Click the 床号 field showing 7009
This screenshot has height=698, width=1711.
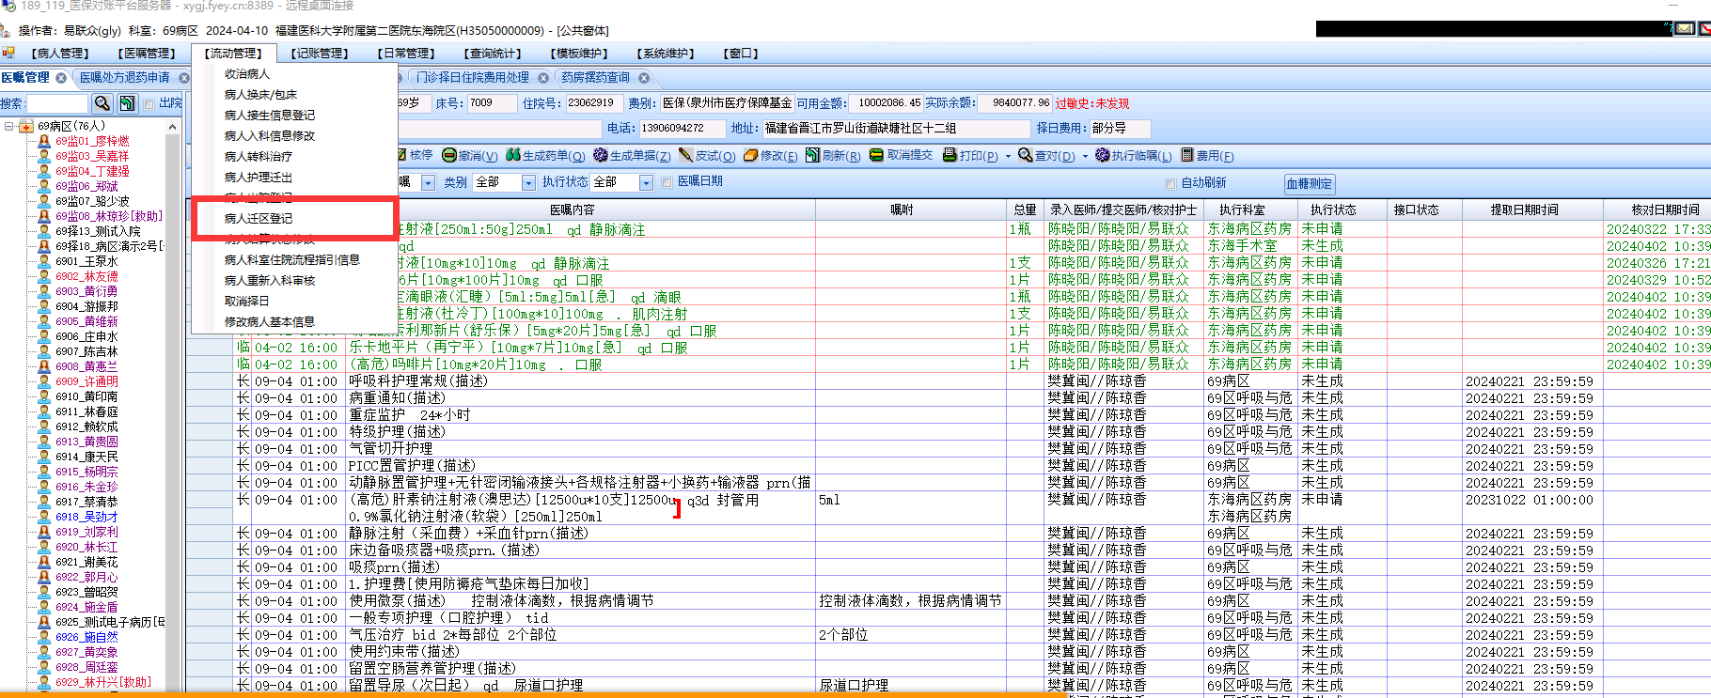490,103
